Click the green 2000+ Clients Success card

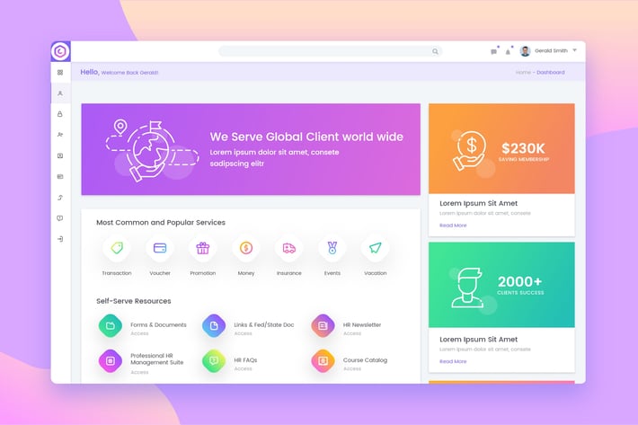click(x=501, y=285)
